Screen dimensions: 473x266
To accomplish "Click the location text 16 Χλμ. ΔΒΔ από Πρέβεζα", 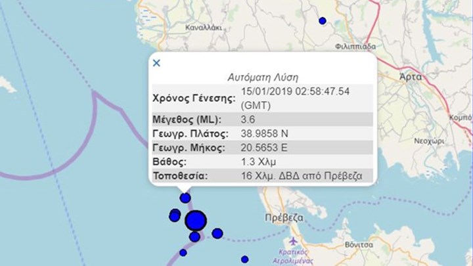I will pos(302,176).
